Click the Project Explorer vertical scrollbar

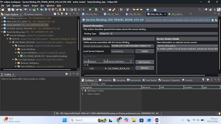click(79, 35)
